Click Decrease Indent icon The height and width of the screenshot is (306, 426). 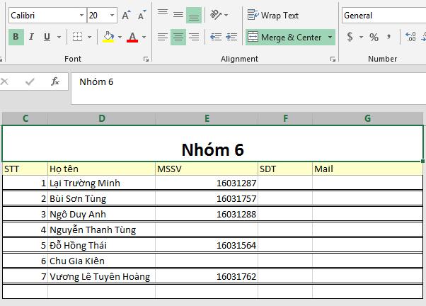(x=216, y=37)
